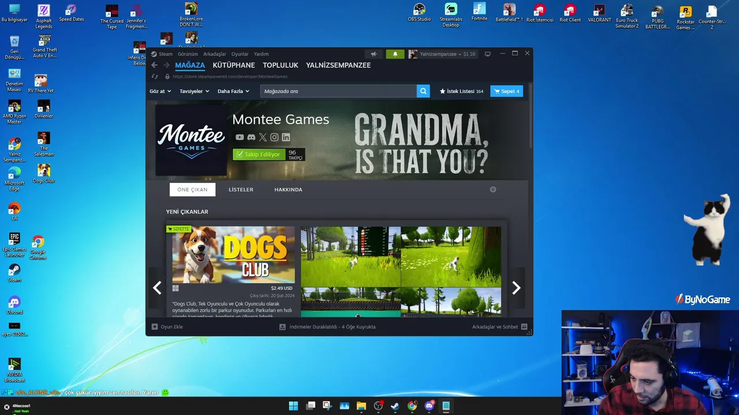This screenshot has width=739, height=415.
Task: Open Windows Start button in taskbar
Action: click(x=293, y=406)
